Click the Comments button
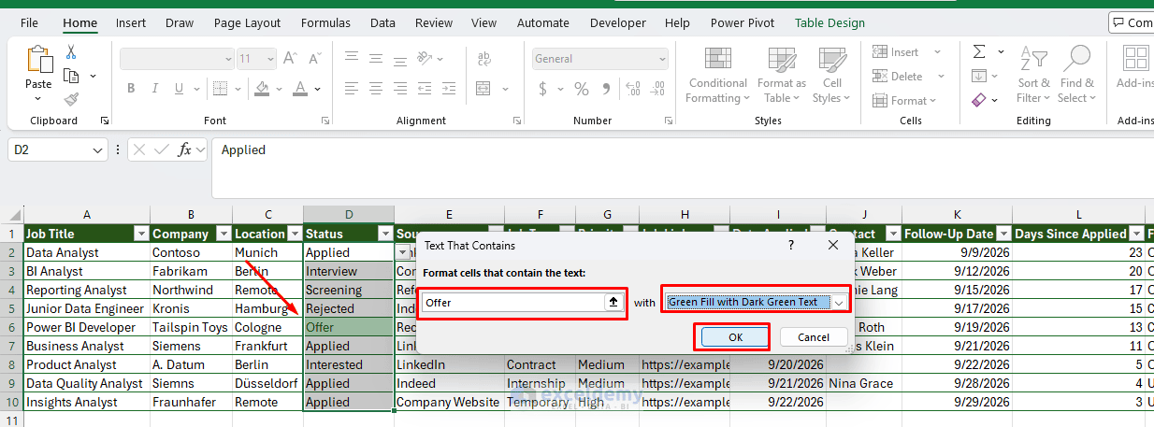Viewport: 1154px width, 427px height. (1131, 22)
